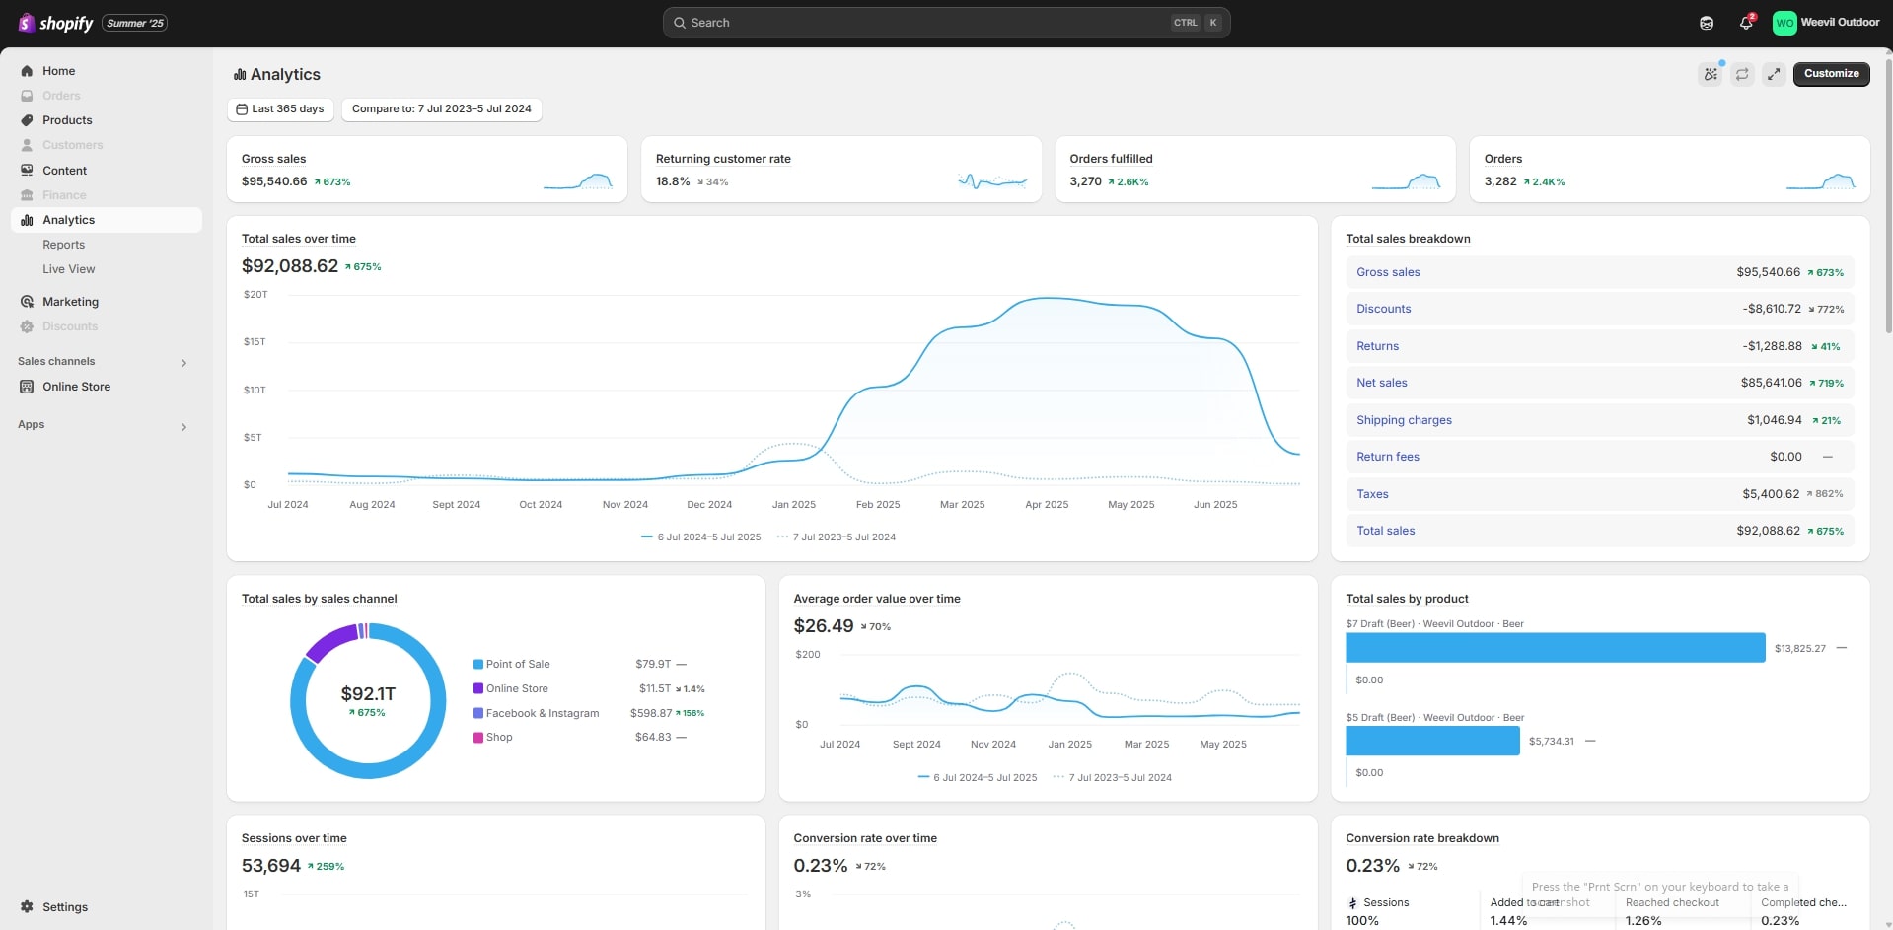
Task: Open Shipping charges breakdown link
Action: point(1404,420)
